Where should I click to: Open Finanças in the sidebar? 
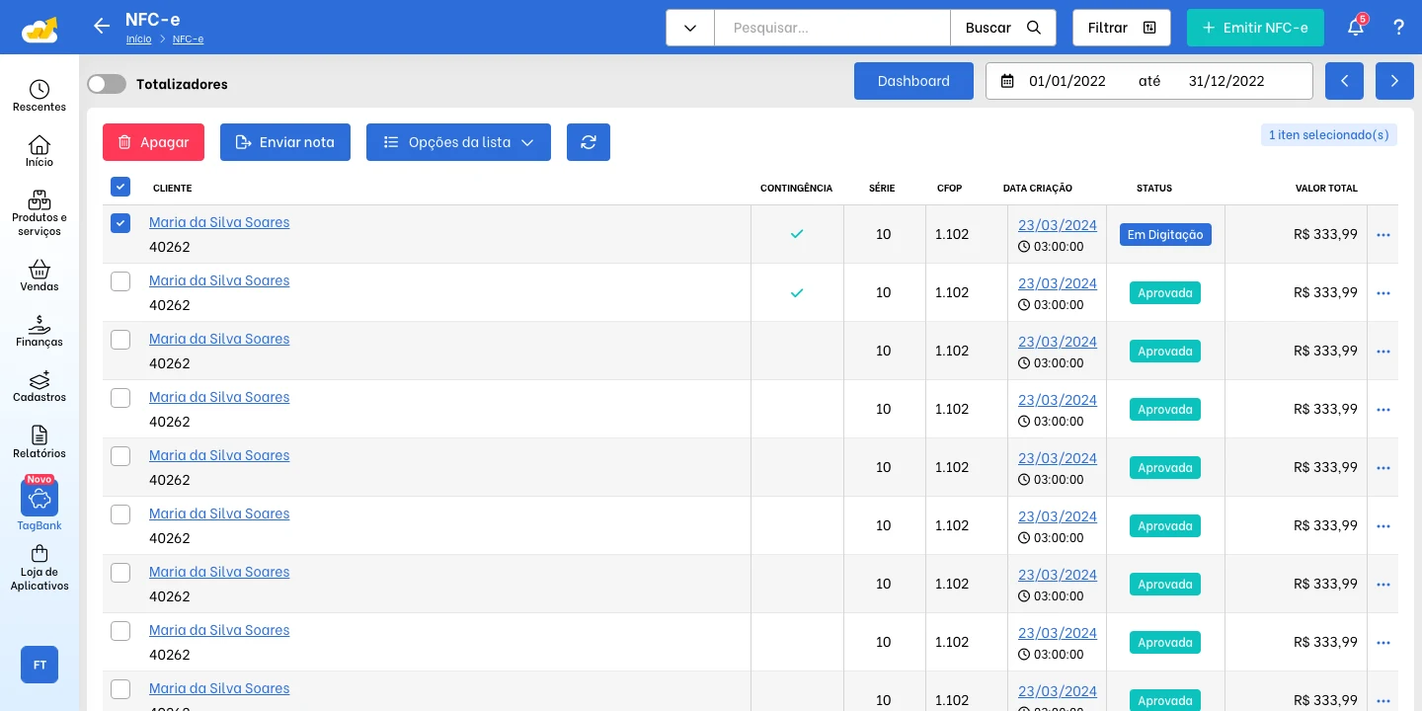(39, 331)
